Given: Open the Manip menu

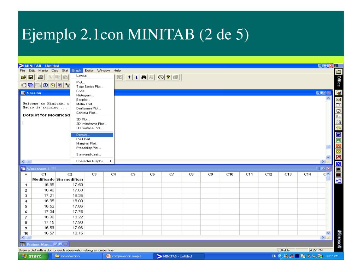Looking at the screenshot, I should pos(43,70).
